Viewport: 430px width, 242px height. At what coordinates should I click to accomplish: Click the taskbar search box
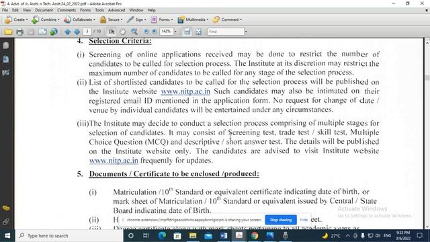pos(69,236)
